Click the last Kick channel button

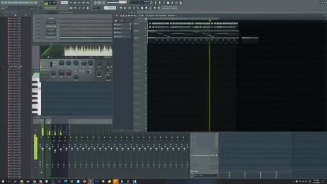[51, 38]
